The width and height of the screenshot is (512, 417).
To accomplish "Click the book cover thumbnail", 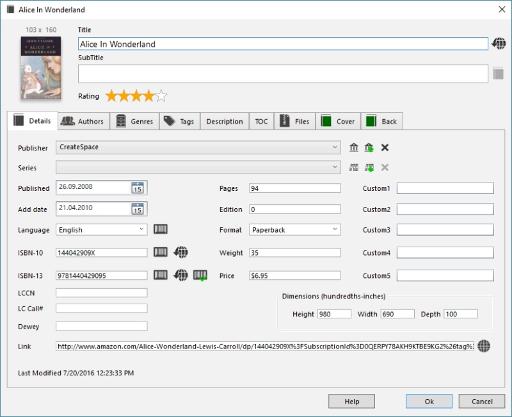I will [x=41, y=68].
